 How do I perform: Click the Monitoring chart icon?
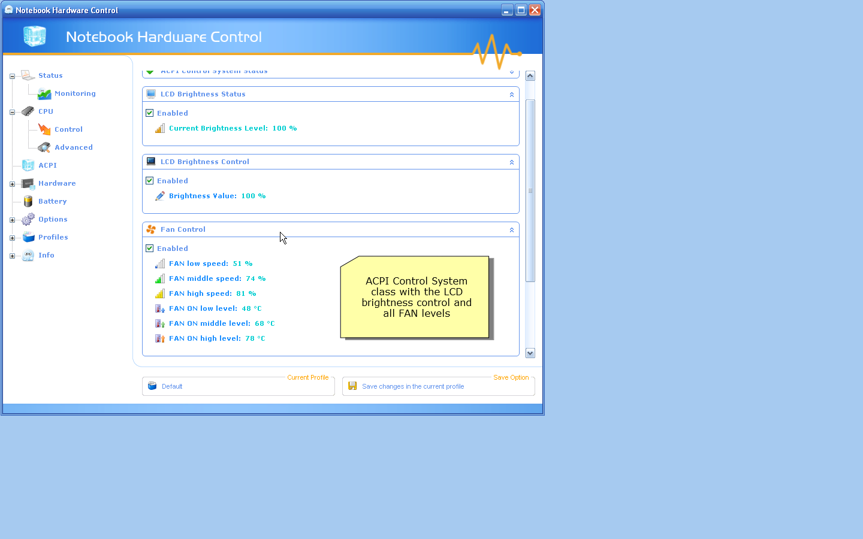tap(44, 93)
